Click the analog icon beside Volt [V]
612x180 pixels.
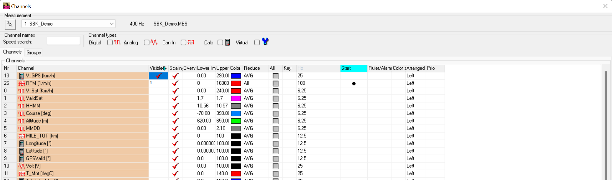click(x=21, y=166)
